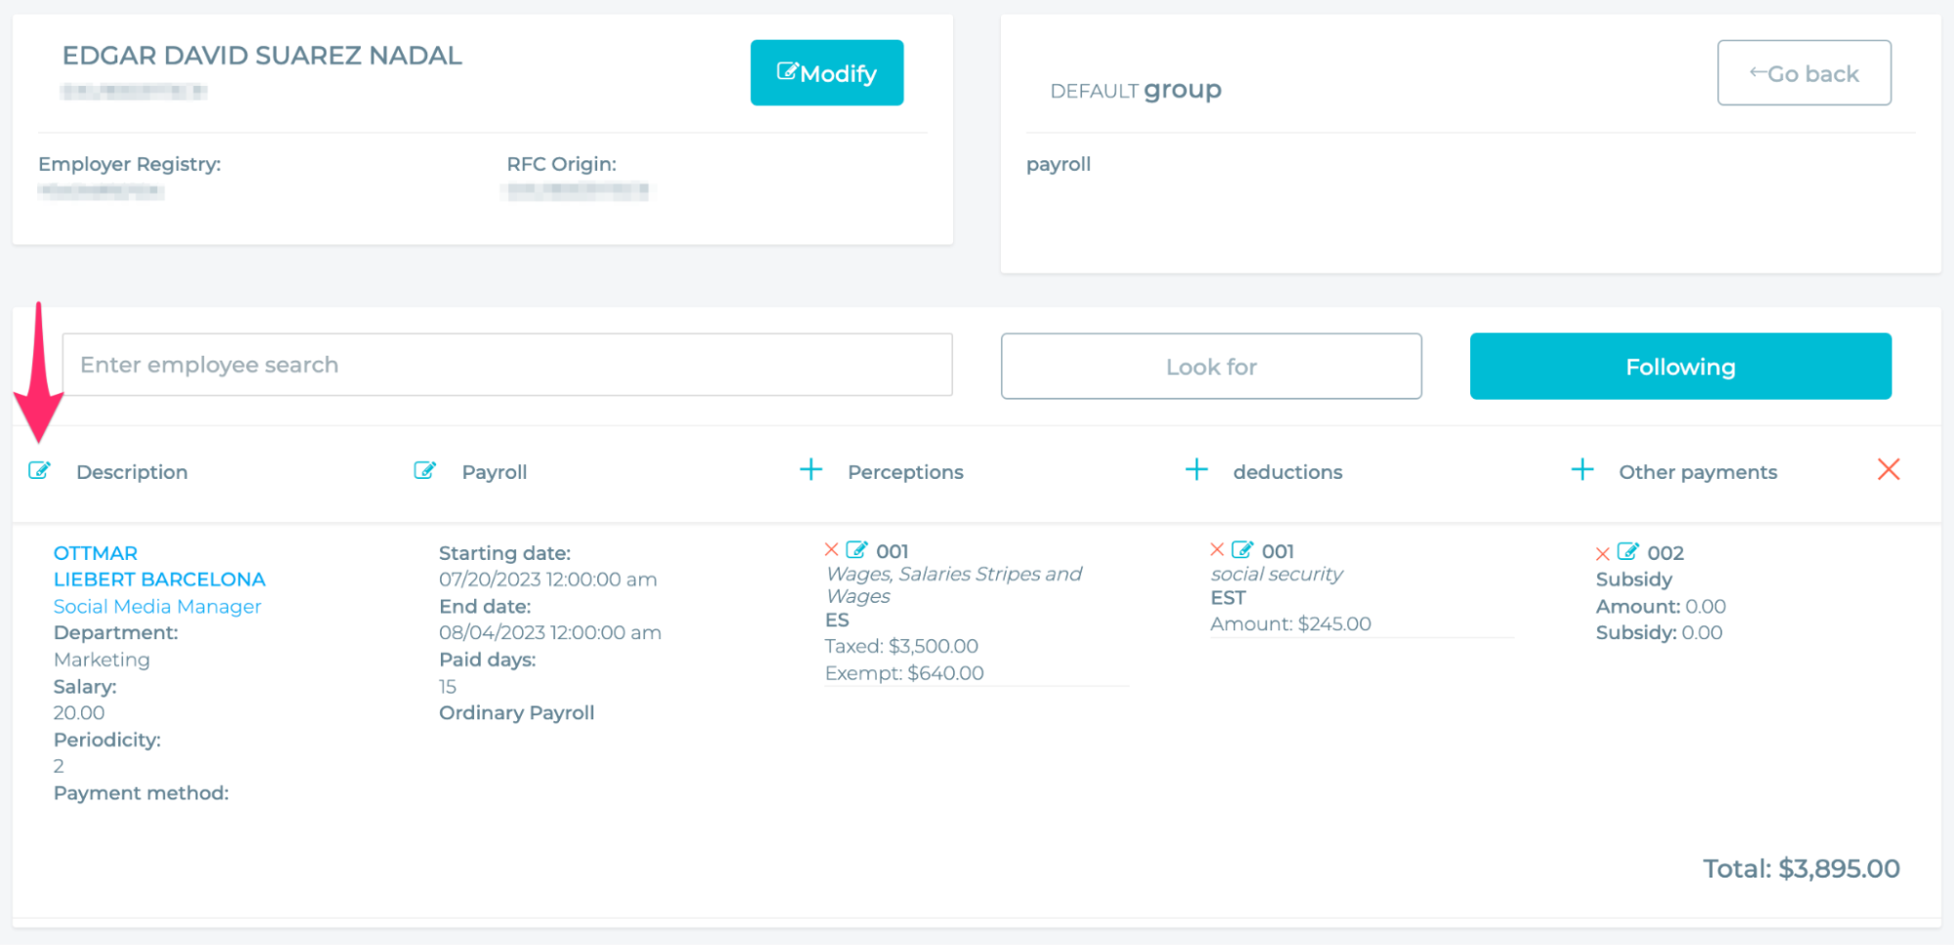Click the edit icon beside Payroll
This screenshot has width=1954, height=946.
[x=424, y=471]
